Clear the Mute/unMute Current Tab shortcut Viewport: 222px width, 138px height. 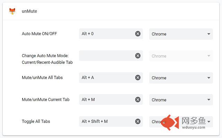tap(138, 100)
